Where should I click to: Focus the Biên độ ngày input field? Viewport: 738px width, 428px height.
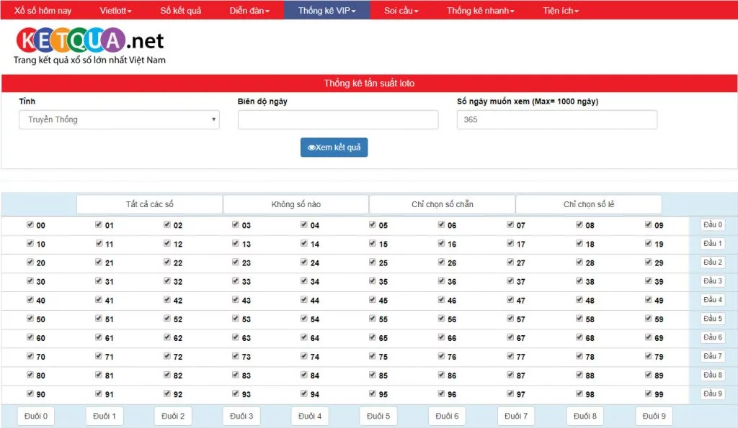337,119
